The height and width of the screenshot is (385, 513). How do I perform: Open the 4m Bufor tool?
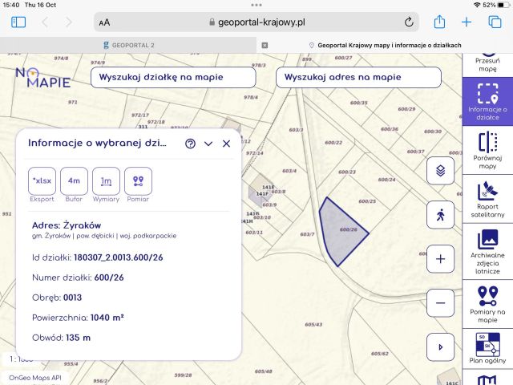pos(74,180)
